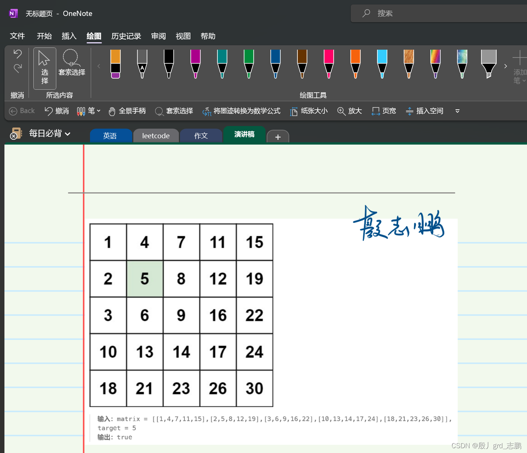Viewport: 527px width, 453px height.
Task: Switch to the Insert (插入) ribbon tab
Action: click(69, 36)
